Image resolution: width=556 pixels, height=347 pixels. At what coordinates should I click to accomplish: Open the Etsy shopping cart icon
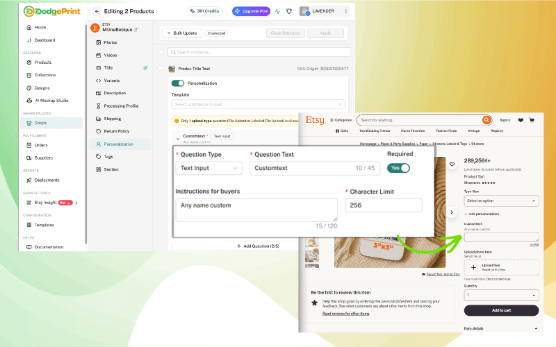click(532, 120)
